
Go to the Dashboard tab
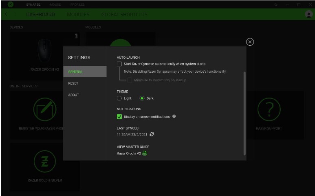tap(41, 14)
